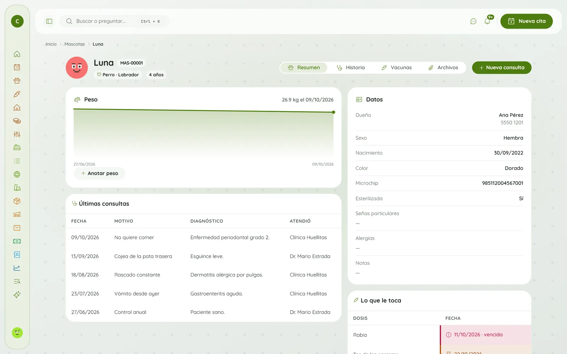Select the "Cojea de la pata trasera" cell

coord(143,256)
